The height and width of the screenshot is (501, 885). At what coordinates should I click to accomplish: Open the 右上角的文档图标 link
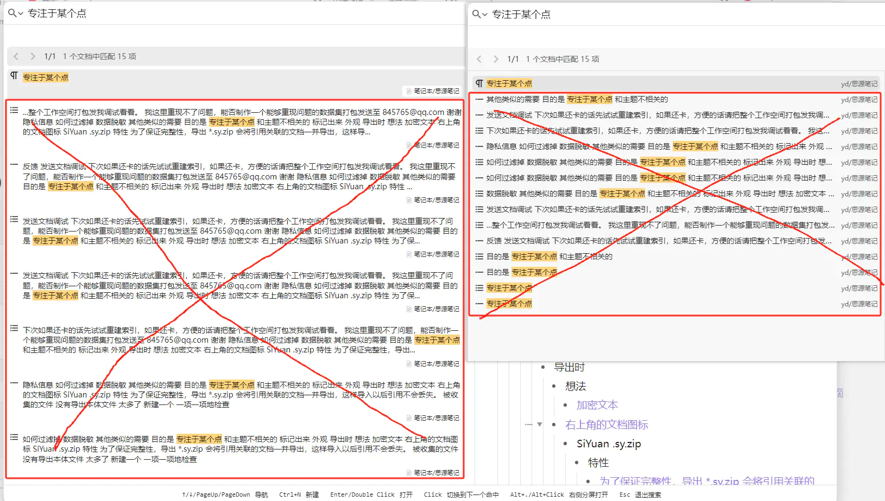click(606, 425)
